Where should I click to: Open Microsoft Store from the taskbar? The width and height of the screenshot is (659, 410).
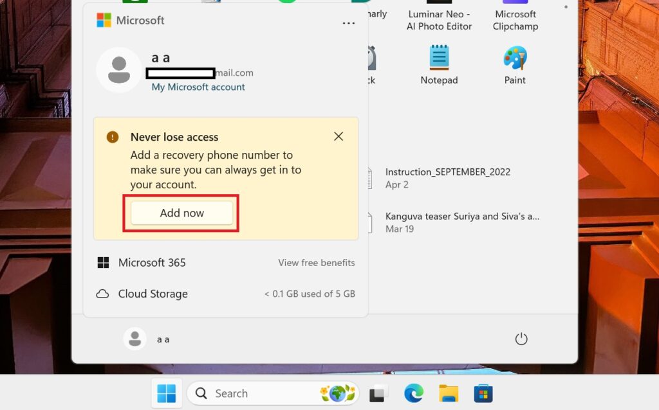(483, 393)
